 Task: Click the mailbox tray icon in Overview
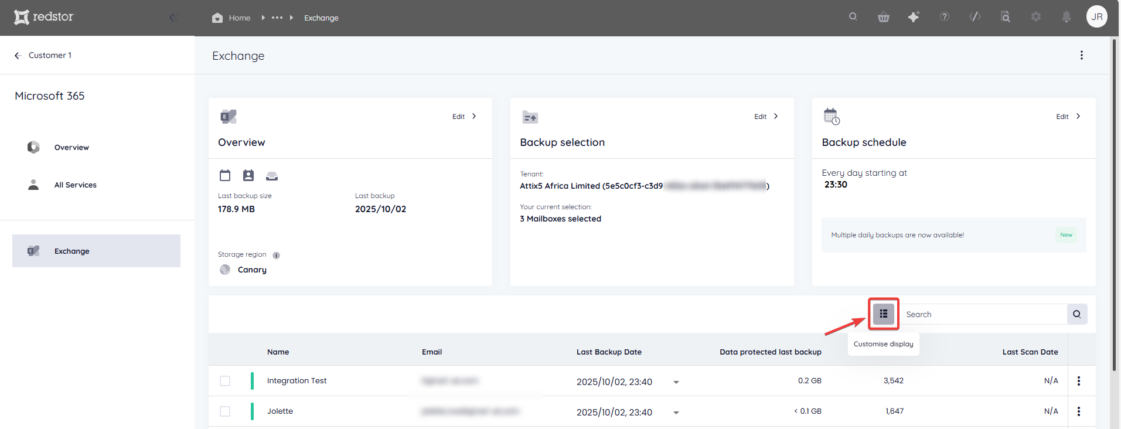point(272,176)
